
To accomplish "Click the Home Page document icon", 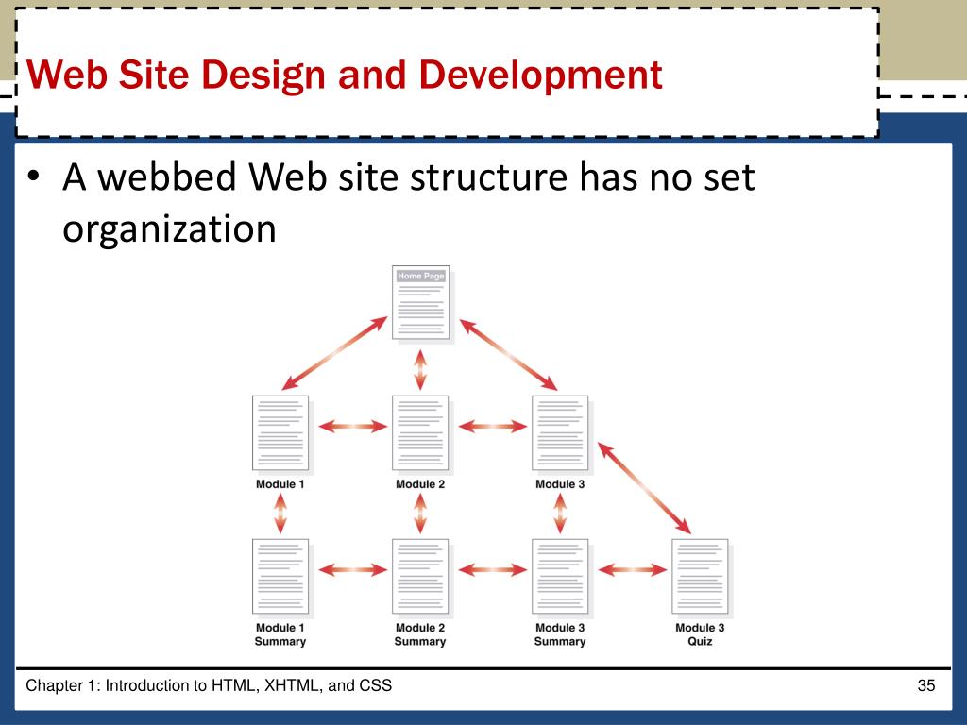I will click(420, 303).
